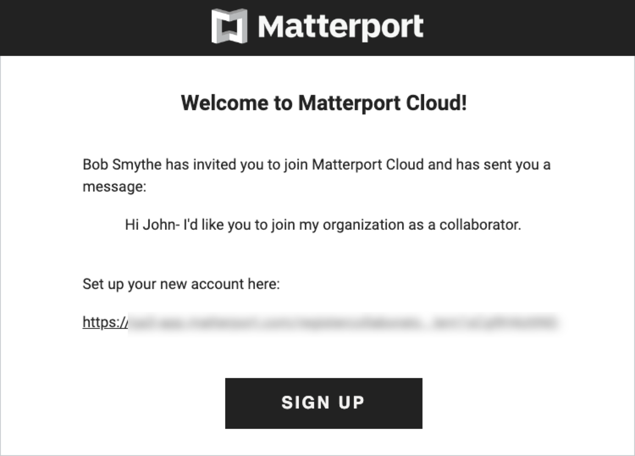
Task: Click the Set up your new account text
Action: pyautogui.click(x=181, y=284)
